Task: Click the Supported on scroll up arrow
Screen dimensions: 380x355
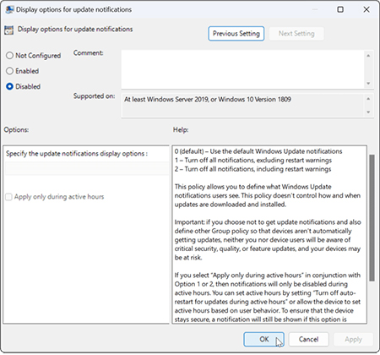Action: point(368,99)
